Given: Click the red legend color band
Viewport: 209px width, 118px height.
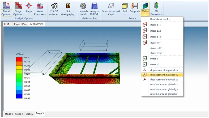Looking at the screenshot, I should point(19,59).
